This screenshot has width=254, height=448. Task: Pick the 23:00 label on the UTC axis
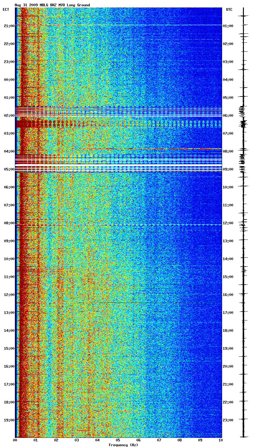228,420
